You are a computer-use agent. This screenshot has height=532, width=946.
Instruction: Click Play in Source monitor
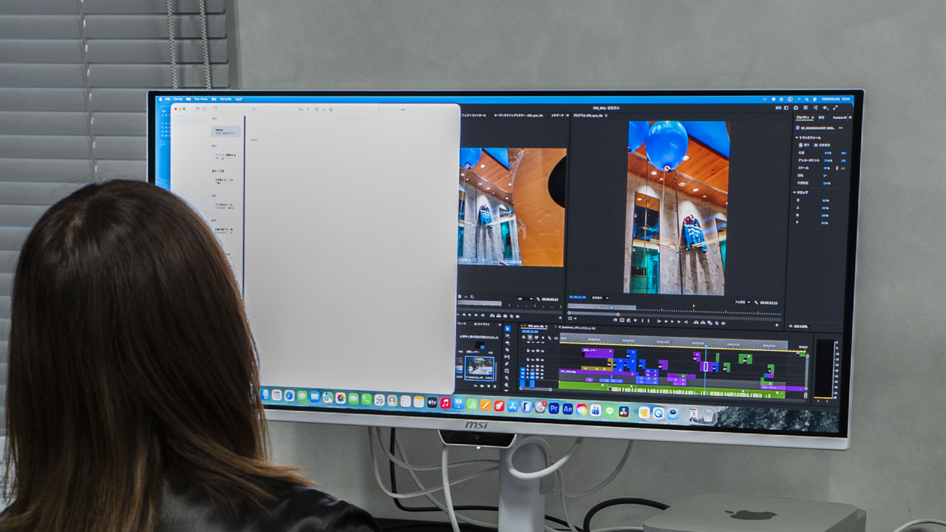[470, 315]
